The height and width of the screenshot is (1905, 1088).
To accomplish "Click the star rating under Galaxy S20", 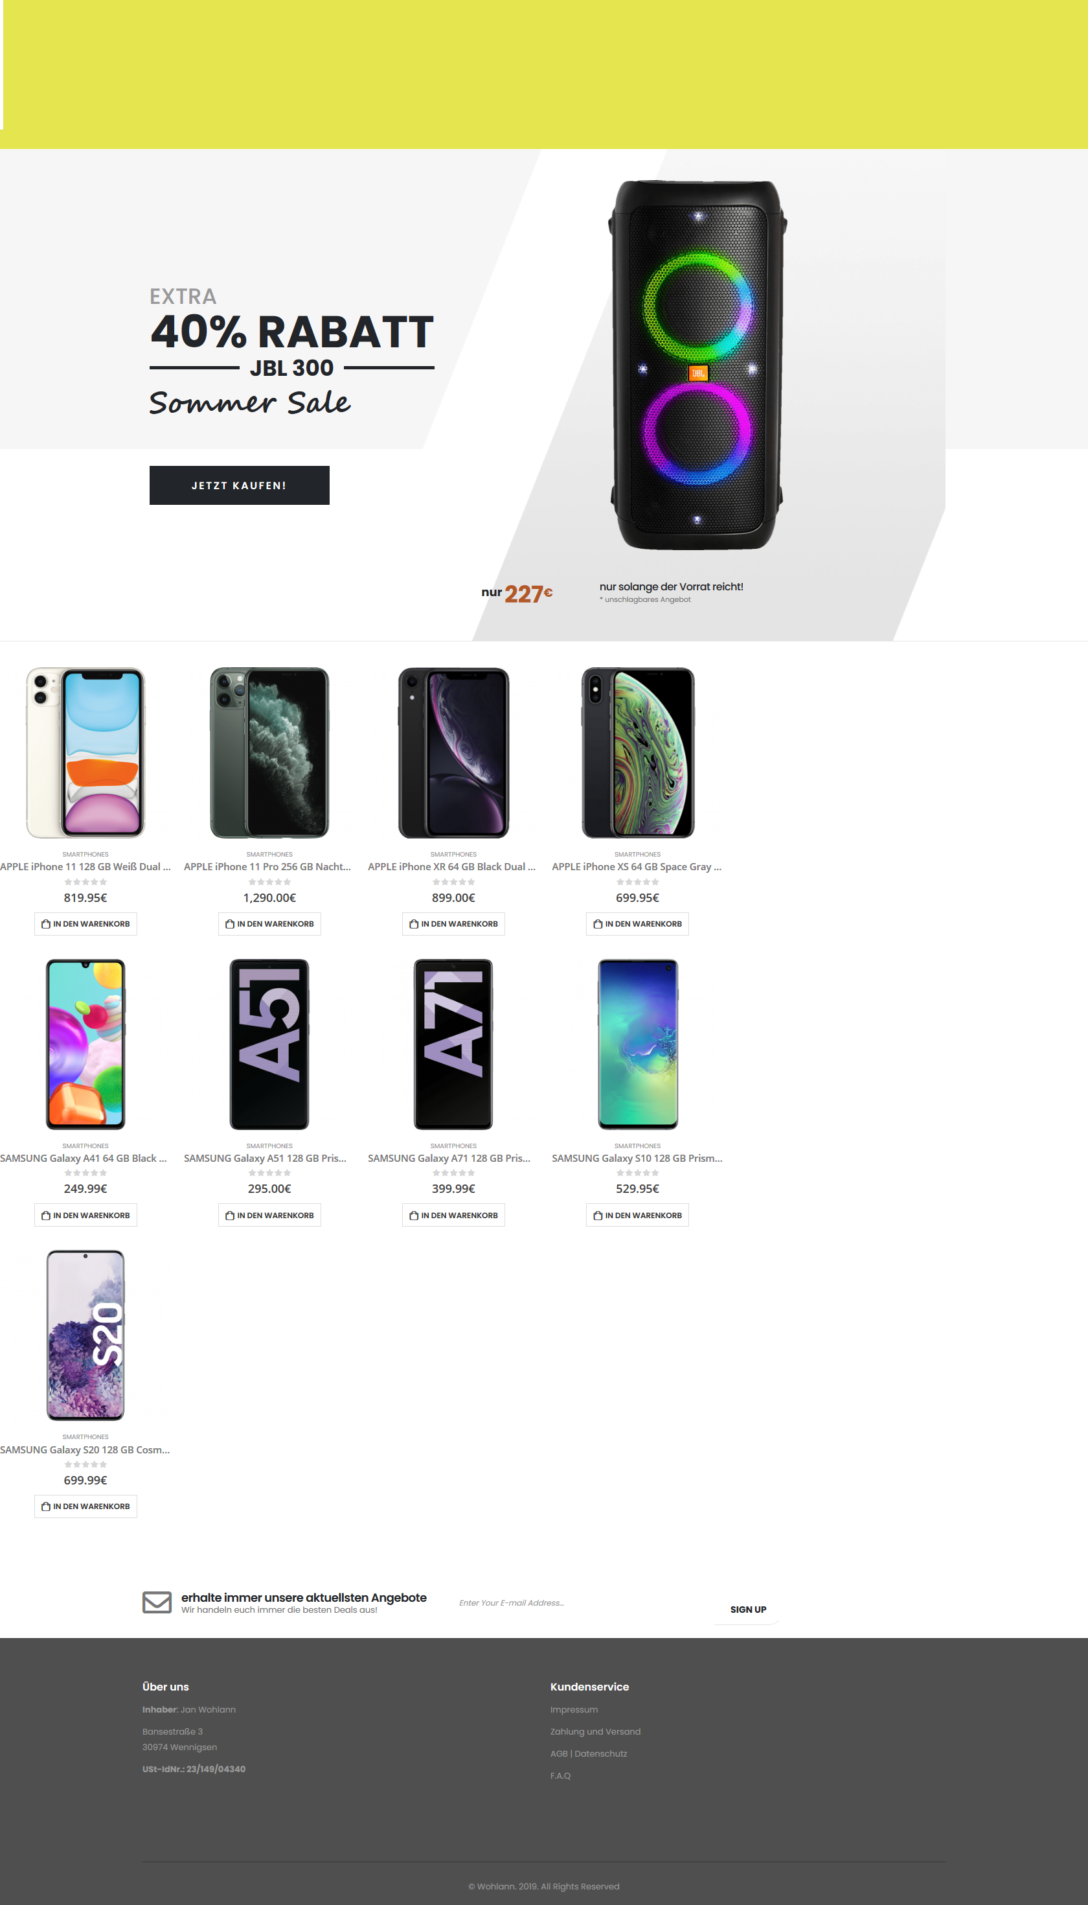I will point(85,1464).
